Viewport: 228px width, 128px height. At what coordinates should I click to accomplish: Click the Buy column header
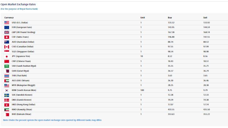(x=170, y=17)
